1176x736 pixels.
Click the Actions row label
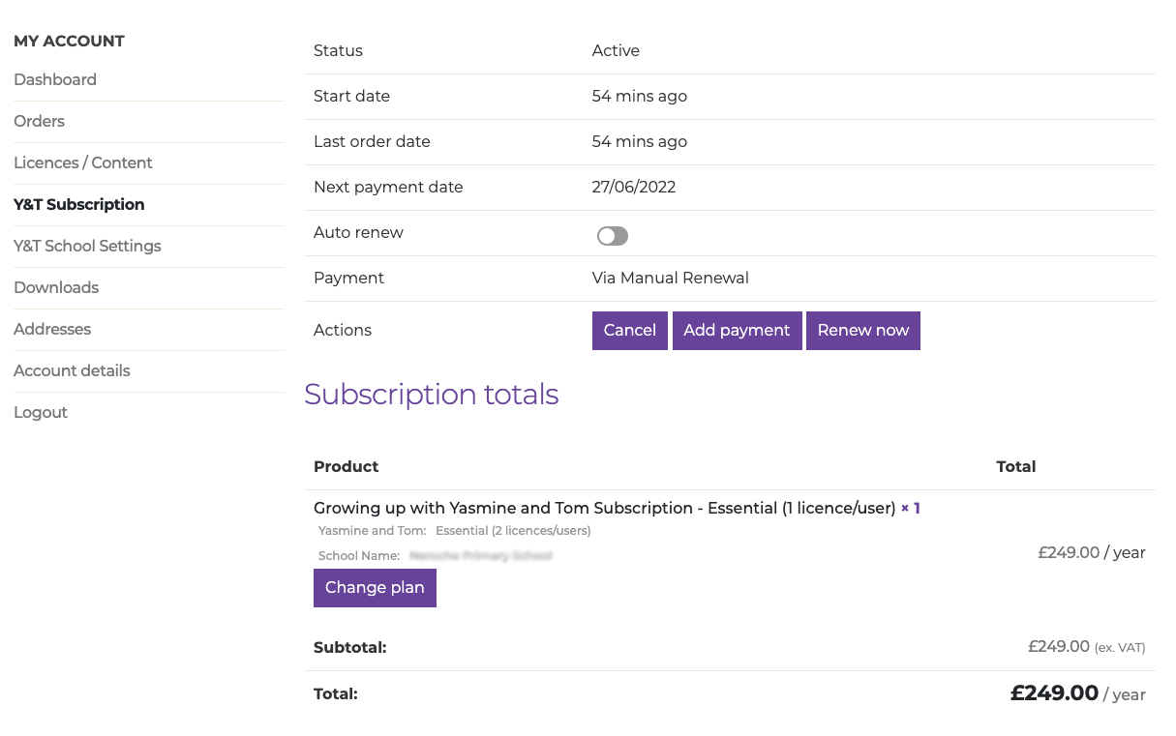[343, 330]
